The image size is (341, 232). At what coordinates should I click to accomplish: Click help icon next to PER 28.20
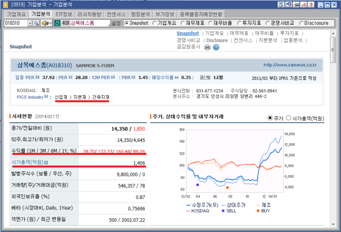(71, 77)
